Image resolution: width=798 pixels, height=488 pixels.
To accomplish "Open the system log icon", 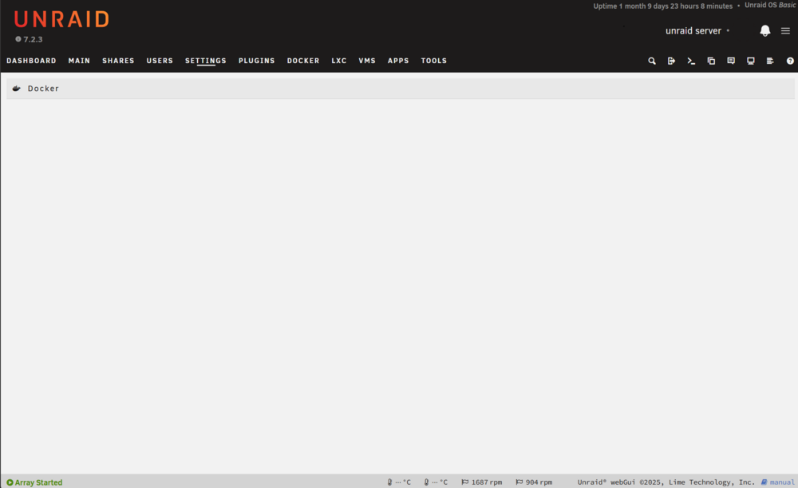I will point(770,61).
